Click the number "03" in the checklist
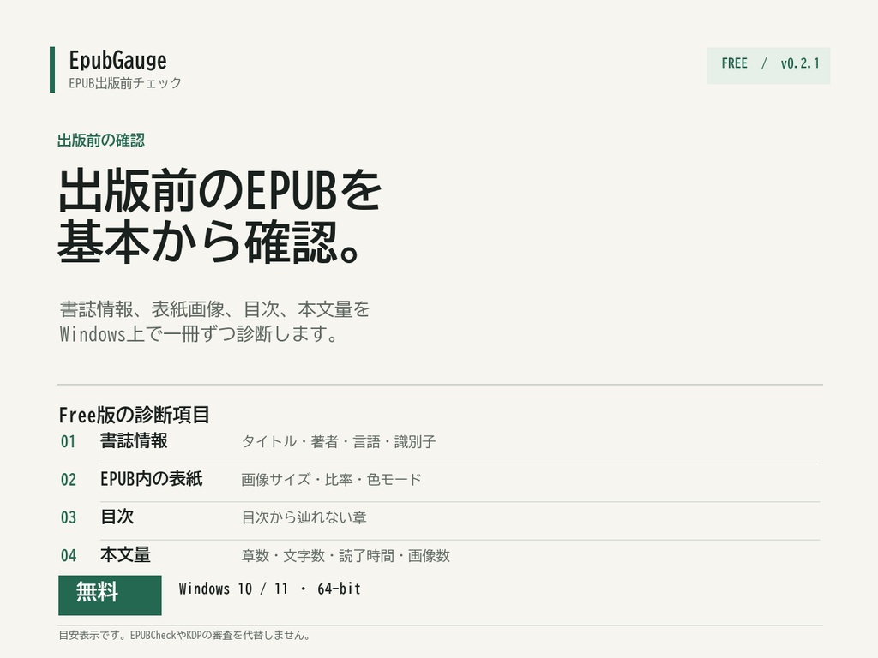The height and width of the screenshot is (658, 878). (x=69, y=517)
